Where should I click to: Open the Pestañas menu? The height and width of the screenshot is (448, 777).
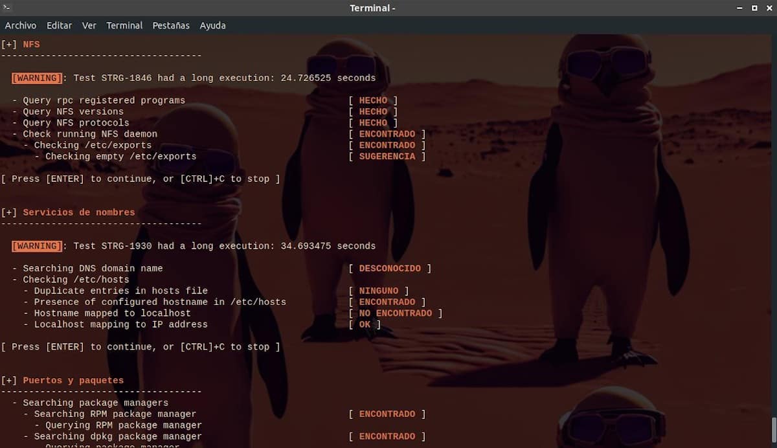171,25
